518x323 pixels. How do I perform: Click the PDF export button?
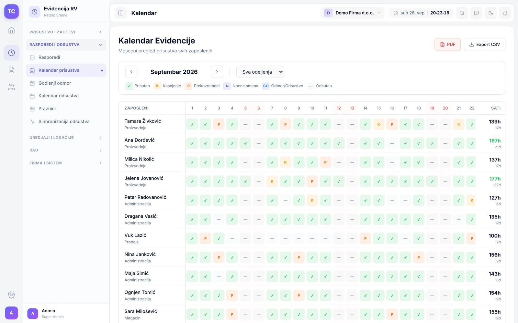point(447,45)
